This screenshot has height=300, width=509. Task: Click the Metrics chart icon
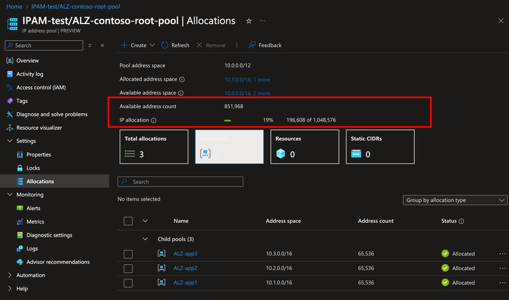[20, 221]
